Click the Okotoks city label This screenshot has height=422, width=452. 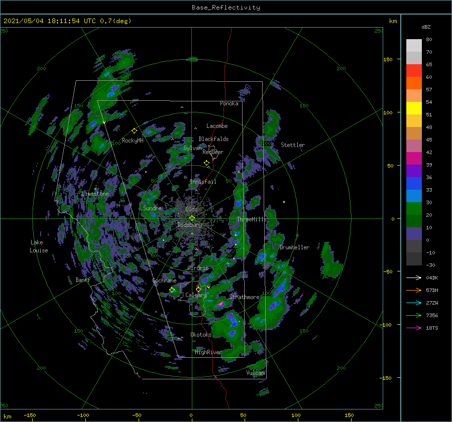[x=201, y=334]
